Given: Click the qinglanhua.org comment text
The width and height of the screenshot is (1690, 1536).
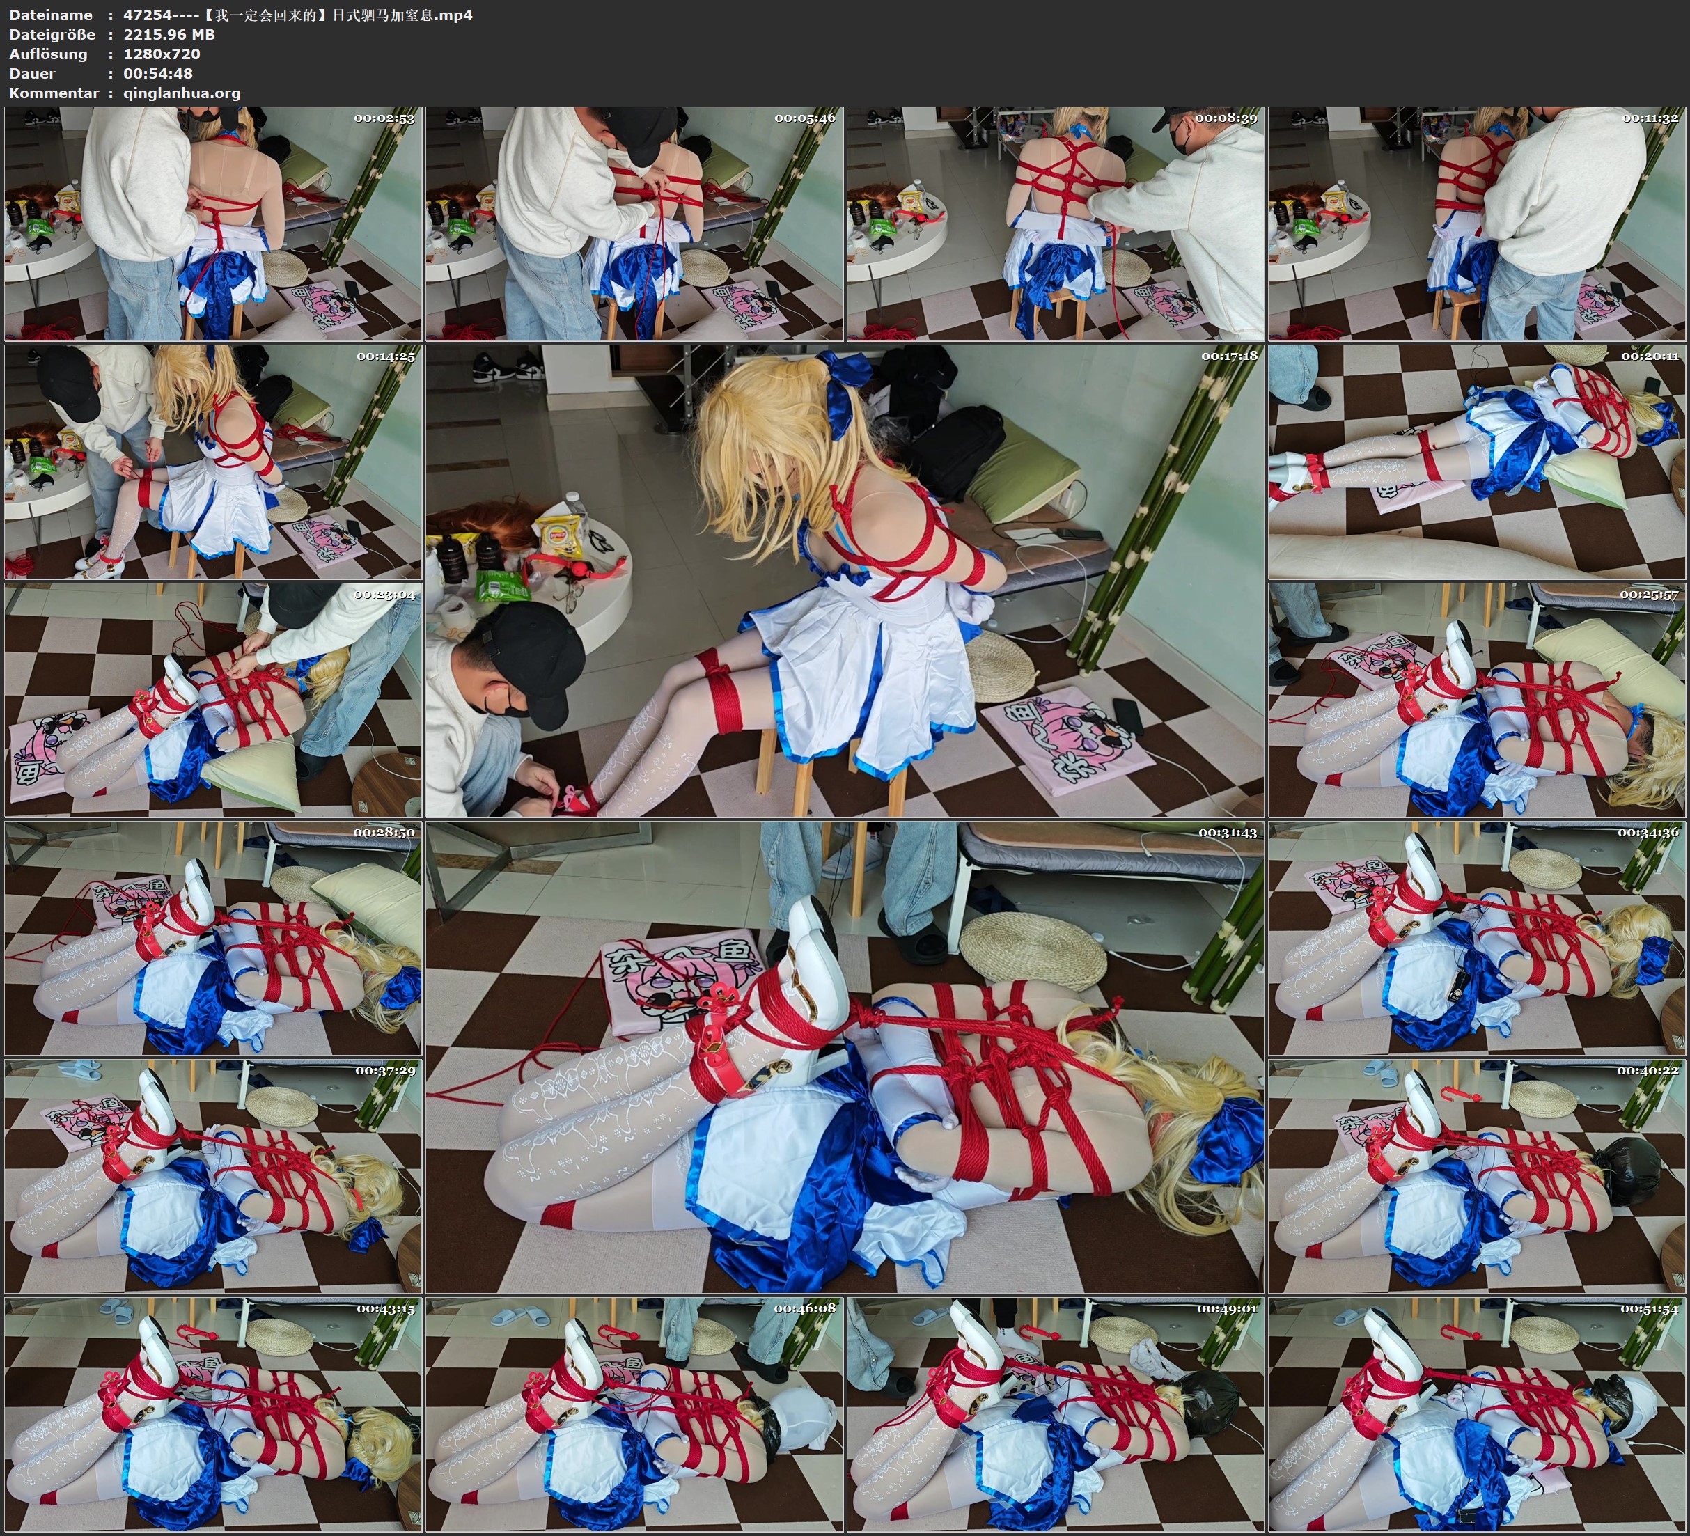Looking at the screenshot, I should (182, 93).
